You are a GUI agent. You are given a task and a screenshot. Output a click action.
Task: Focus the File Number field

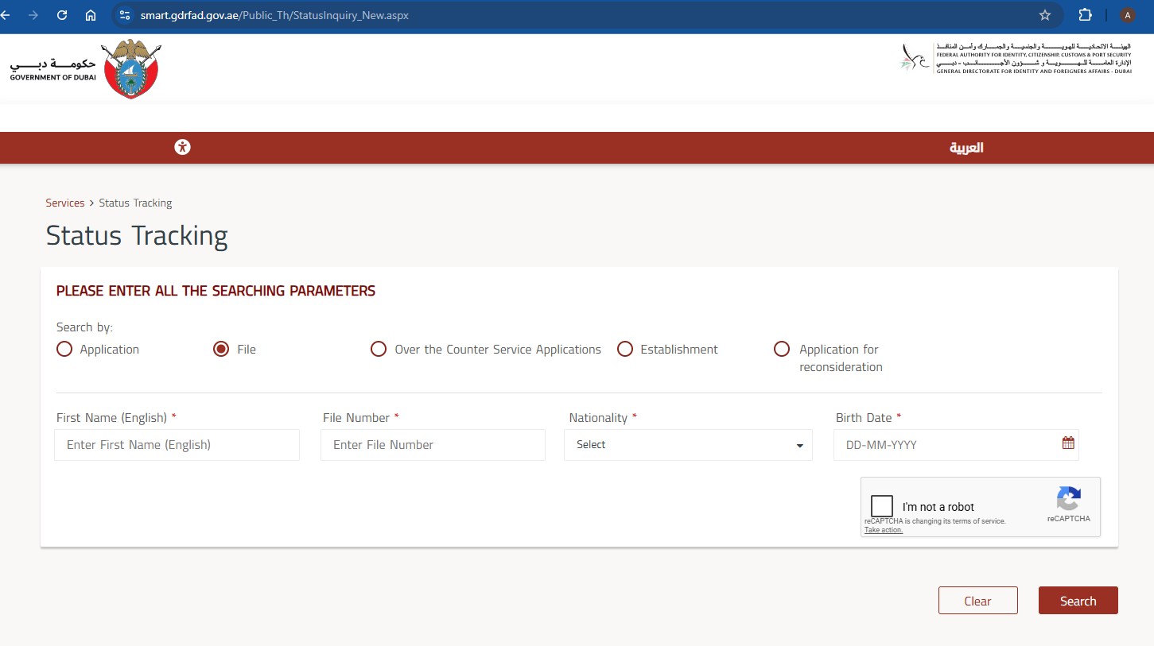tap(433, 445)
